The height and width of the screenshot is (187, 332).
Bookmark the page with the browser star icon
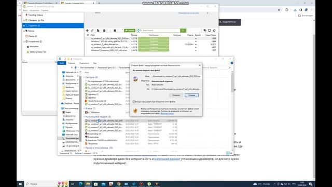click(x=279, y=10)
